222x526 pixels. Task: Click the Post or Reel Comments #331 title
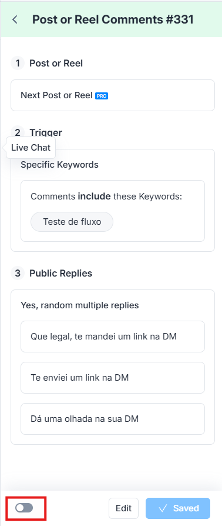(113, 19)
